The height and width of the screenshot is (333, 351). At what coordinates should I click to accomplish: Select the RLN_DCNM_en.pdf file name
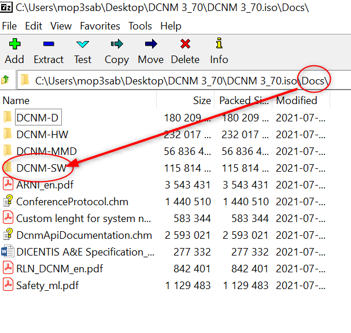60,269
